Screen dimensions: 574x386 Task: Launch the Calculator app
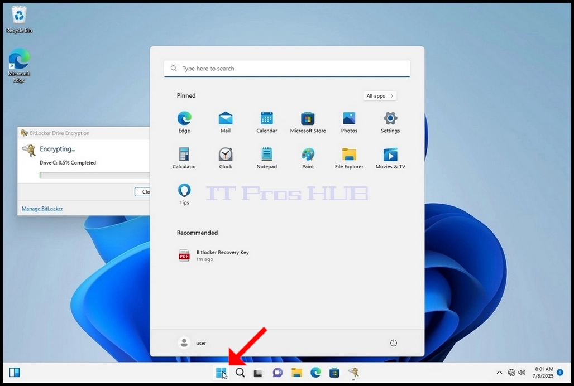click(184, 158)
